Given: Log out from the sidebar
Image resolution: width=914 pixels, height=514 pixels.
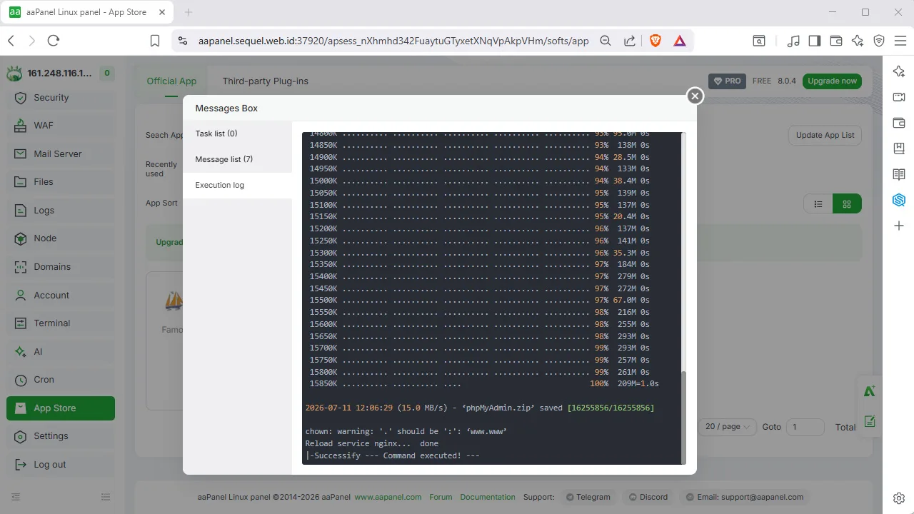Looking at the screenshot, I should pyautogui.click(x=61, y=465).
